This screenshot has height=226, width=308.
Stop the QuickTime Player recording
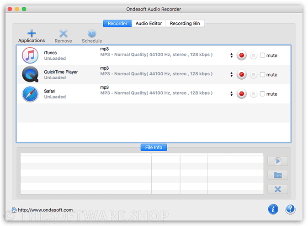[254, 75]
